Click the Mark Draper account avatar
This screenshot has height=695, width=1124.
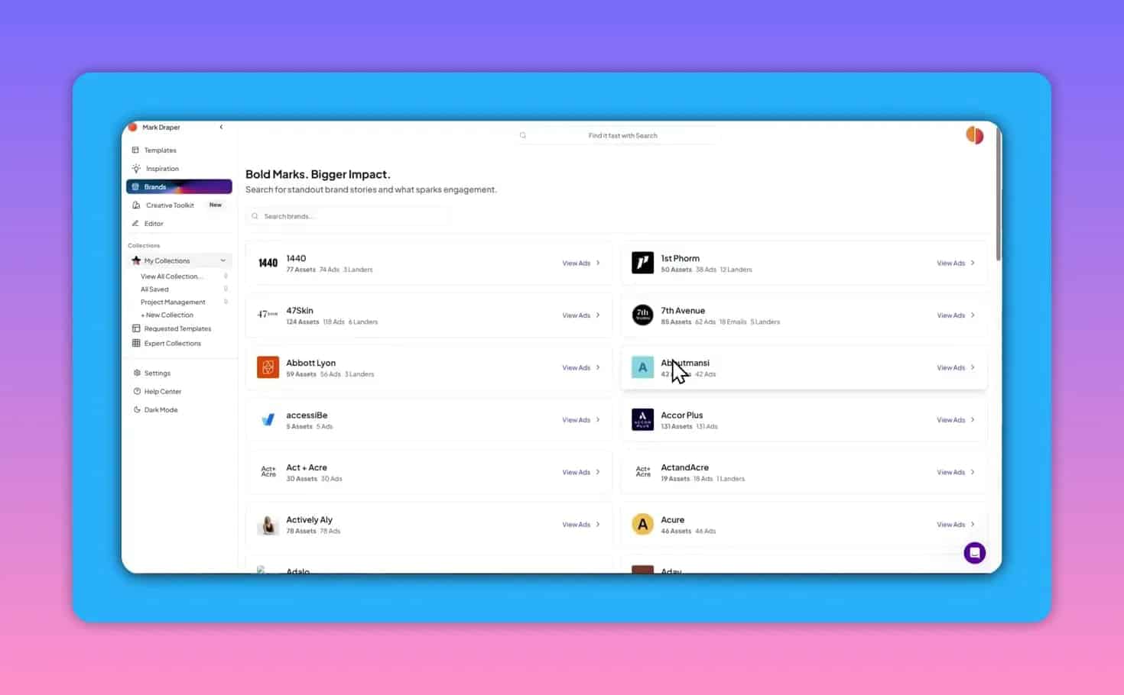(132, 128)
